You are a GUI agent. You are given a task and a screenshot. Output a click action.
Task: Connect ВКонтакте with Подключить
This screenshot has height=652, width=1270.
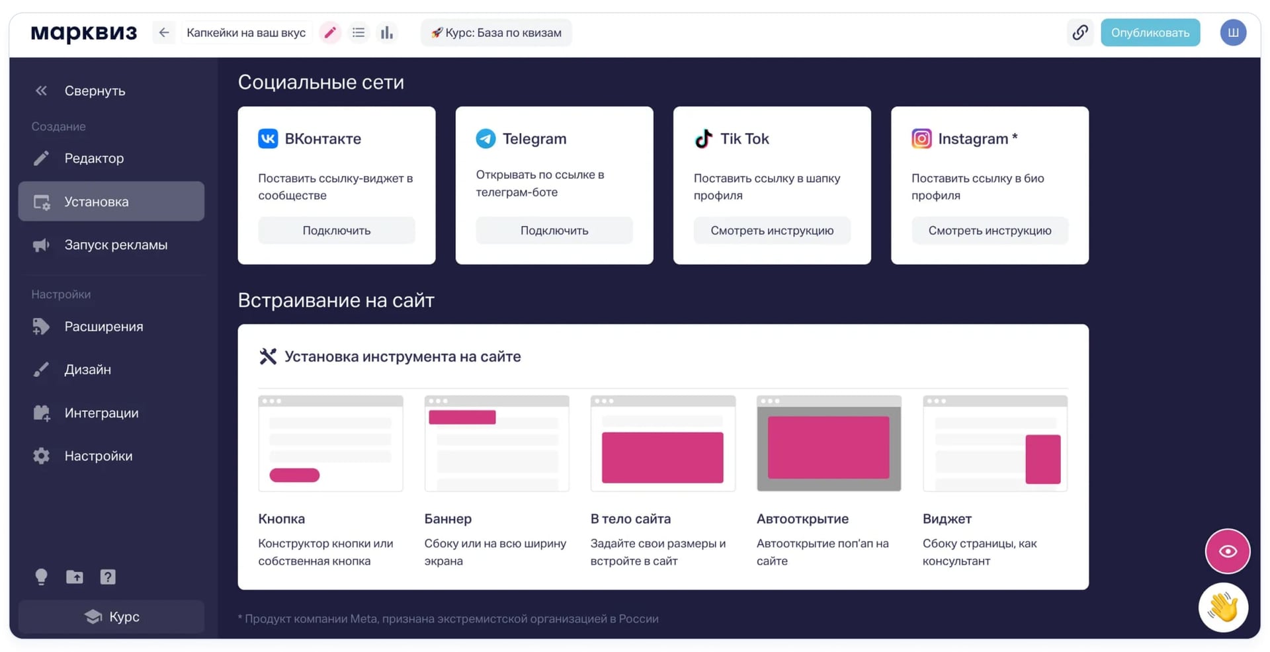pyautogui.click(x=337, y=230)
